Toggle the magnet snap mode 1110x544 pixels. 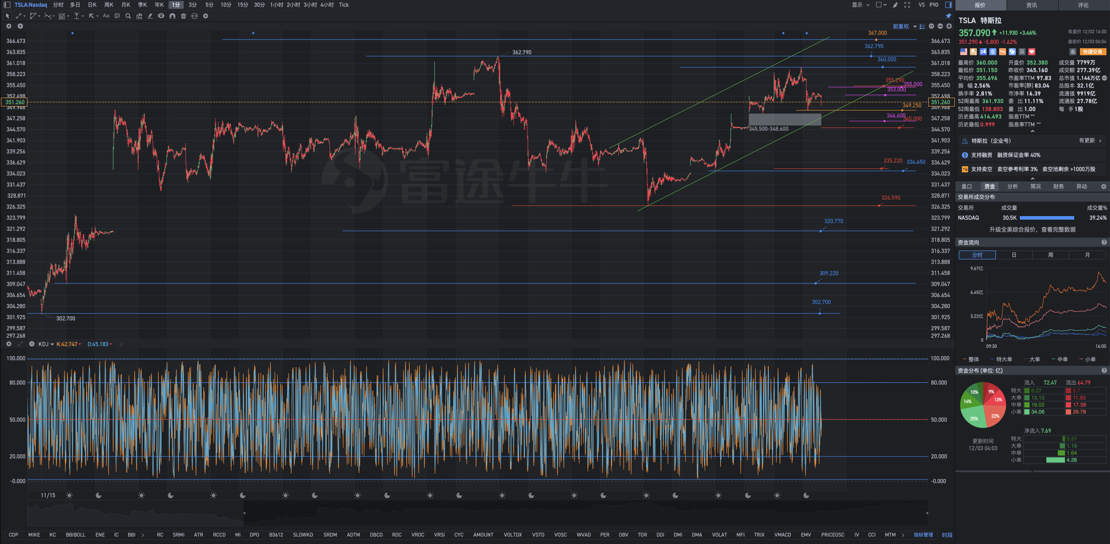point(172,16)
